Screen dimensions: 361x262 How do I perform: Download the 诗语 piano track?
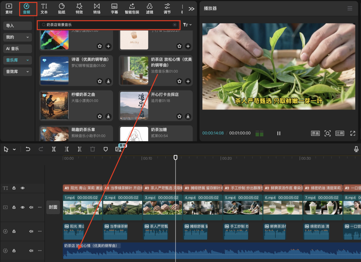[x=108, y=81]
